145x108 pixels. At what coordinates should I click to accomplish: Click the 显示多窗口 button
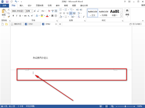[x=135, y=24]
